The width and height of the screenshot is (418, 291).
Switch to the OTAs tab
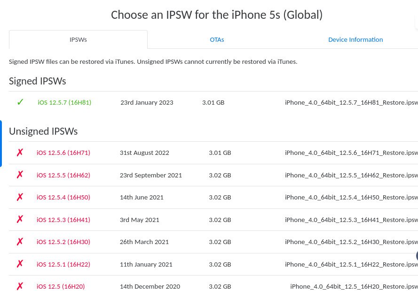[217, 40]
